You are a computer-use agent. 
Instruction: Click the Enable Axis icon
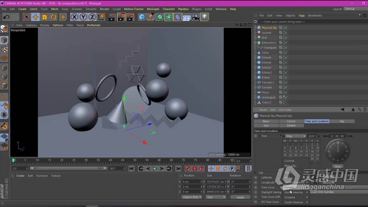[4, 97]
